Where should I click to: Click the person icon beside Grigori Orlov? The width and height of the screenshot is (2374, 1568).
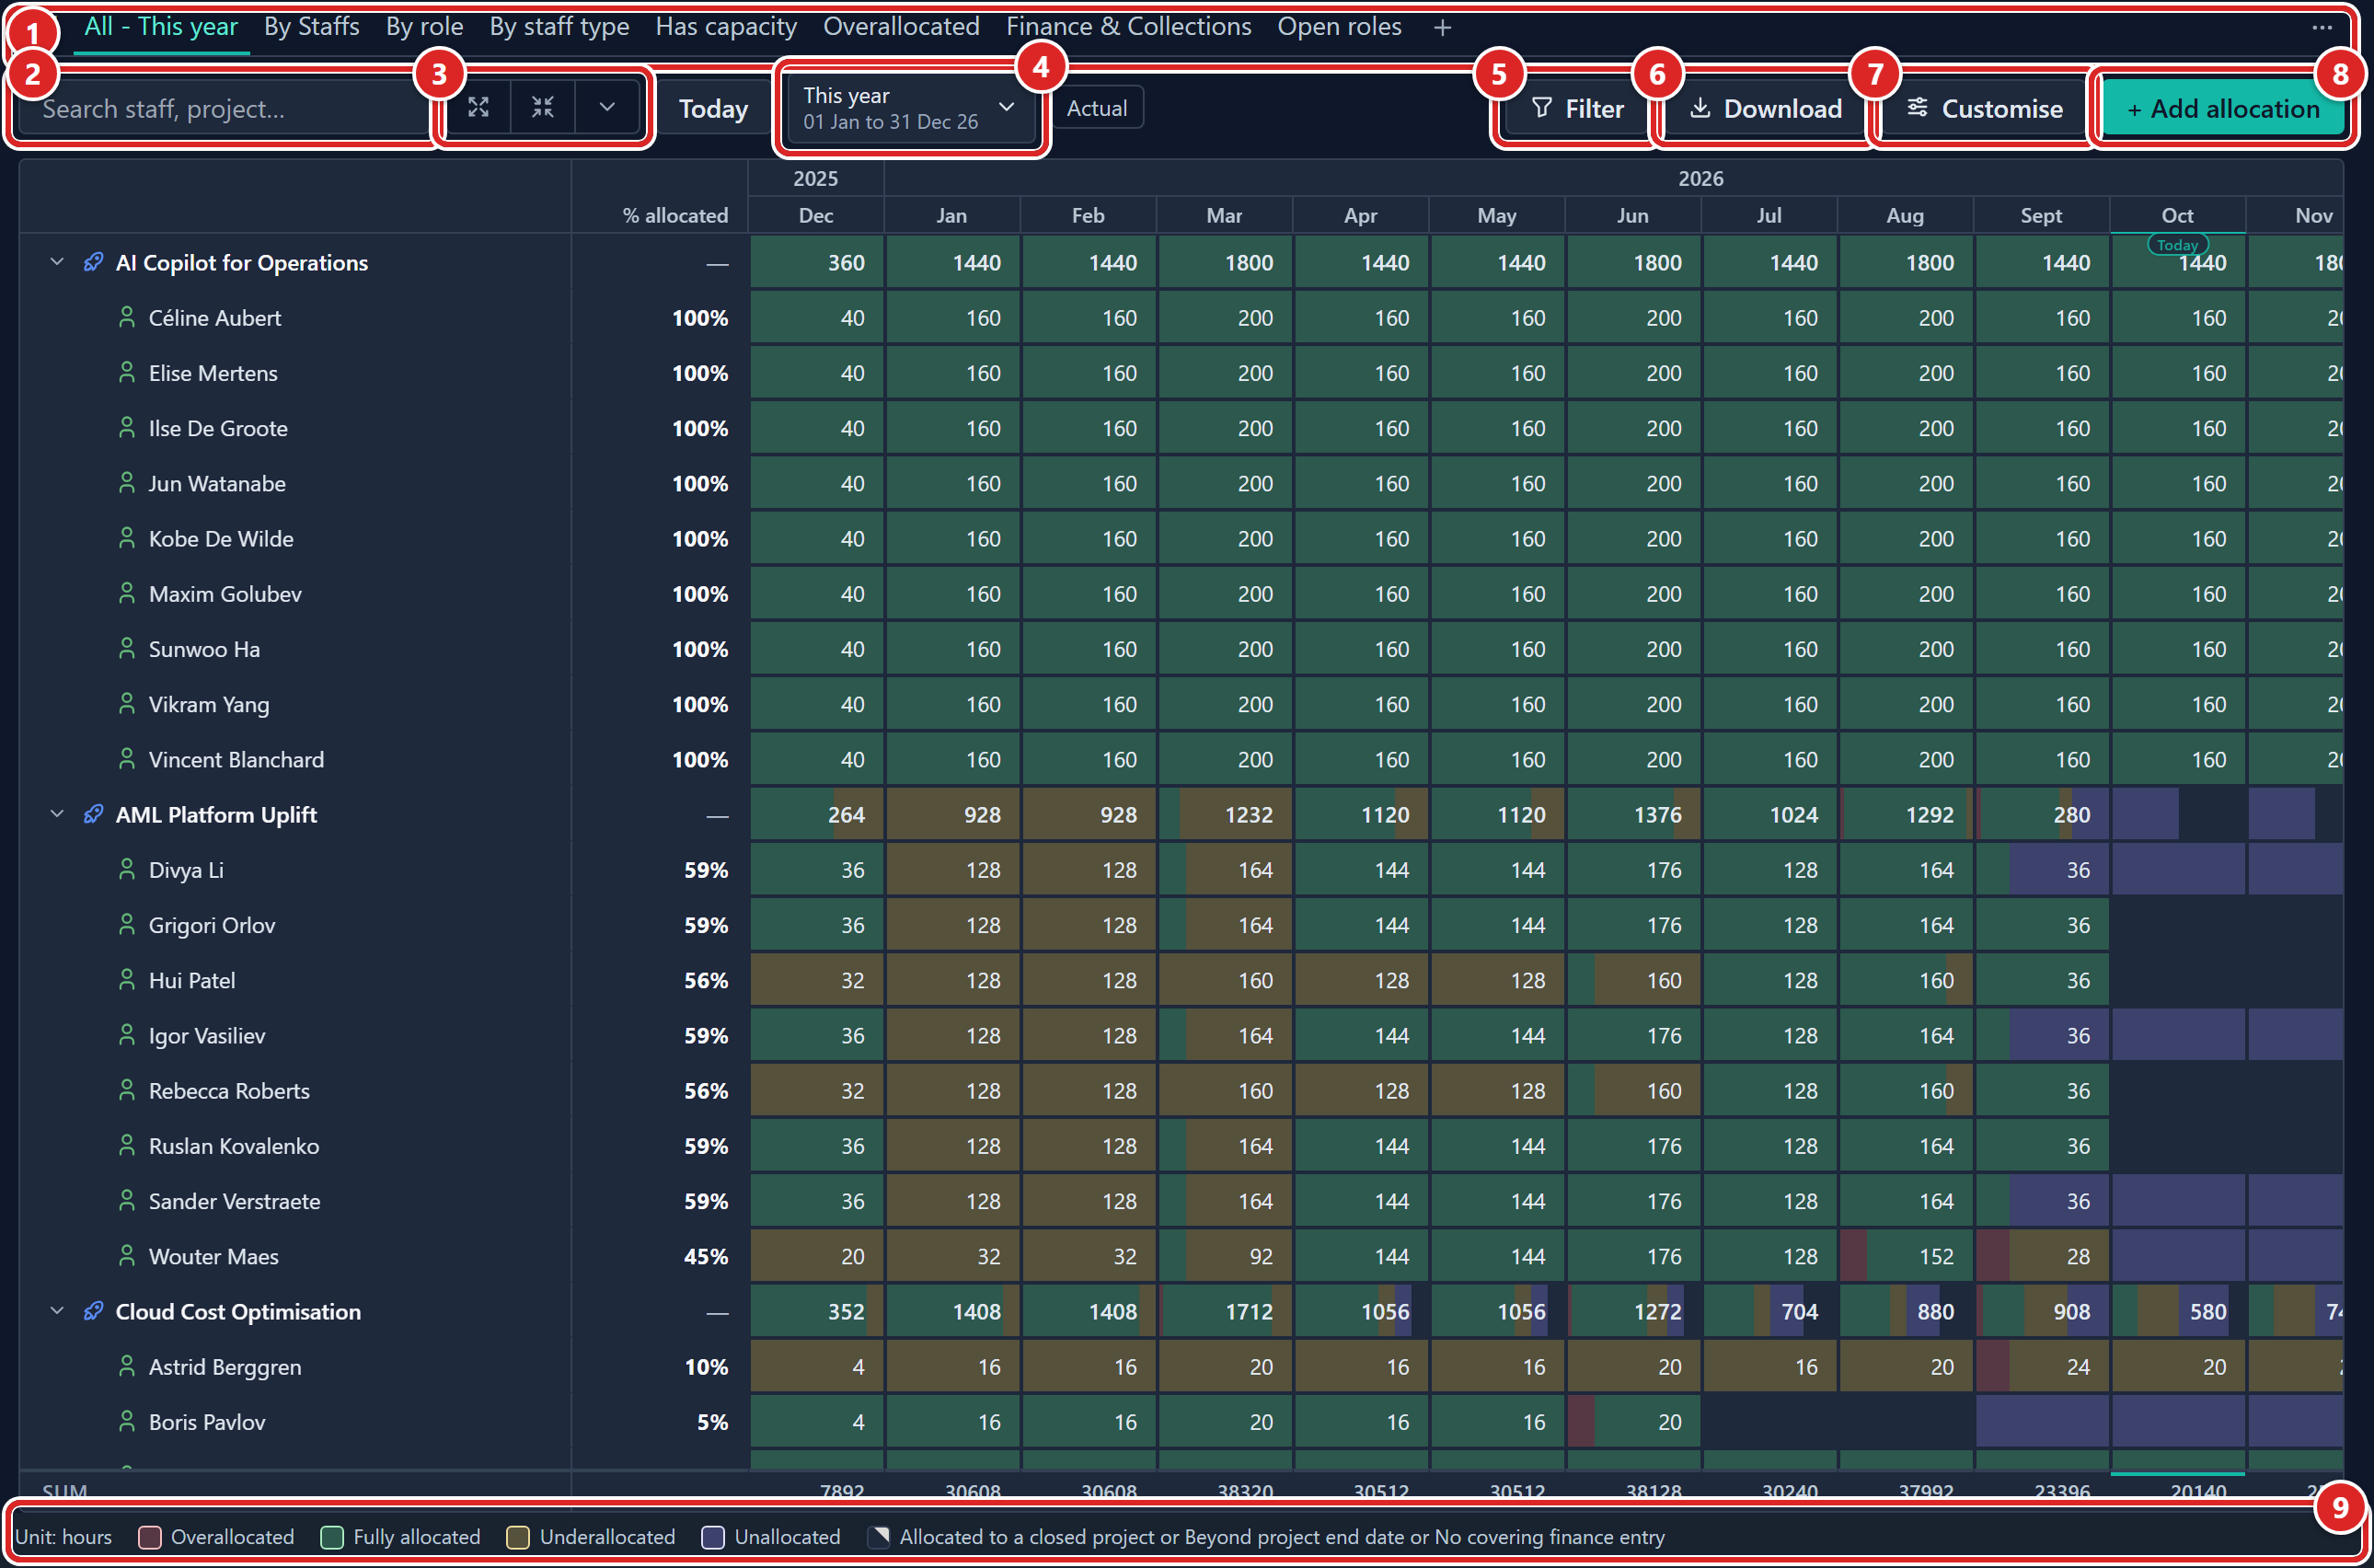tap(127, 925)
